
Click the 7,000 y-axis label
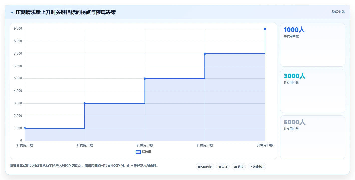click(x=18, y=54)
